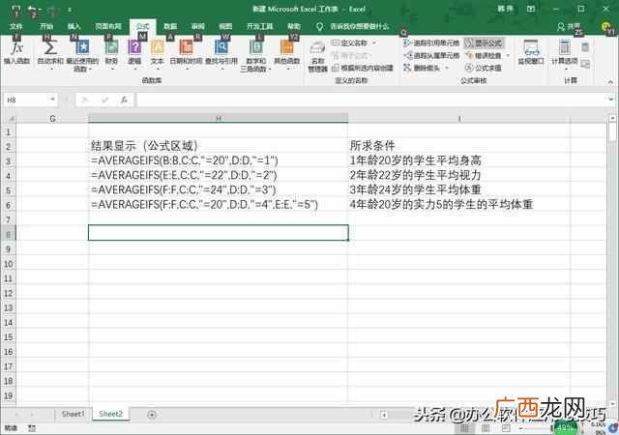
Task: Open the Logical (逻辑) functions question-mark icon
Action: [x=134, y=52]
